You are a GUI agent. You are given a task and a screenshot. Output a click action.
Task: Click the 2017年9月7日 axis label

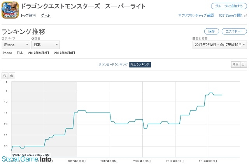[x=175, y=161]
